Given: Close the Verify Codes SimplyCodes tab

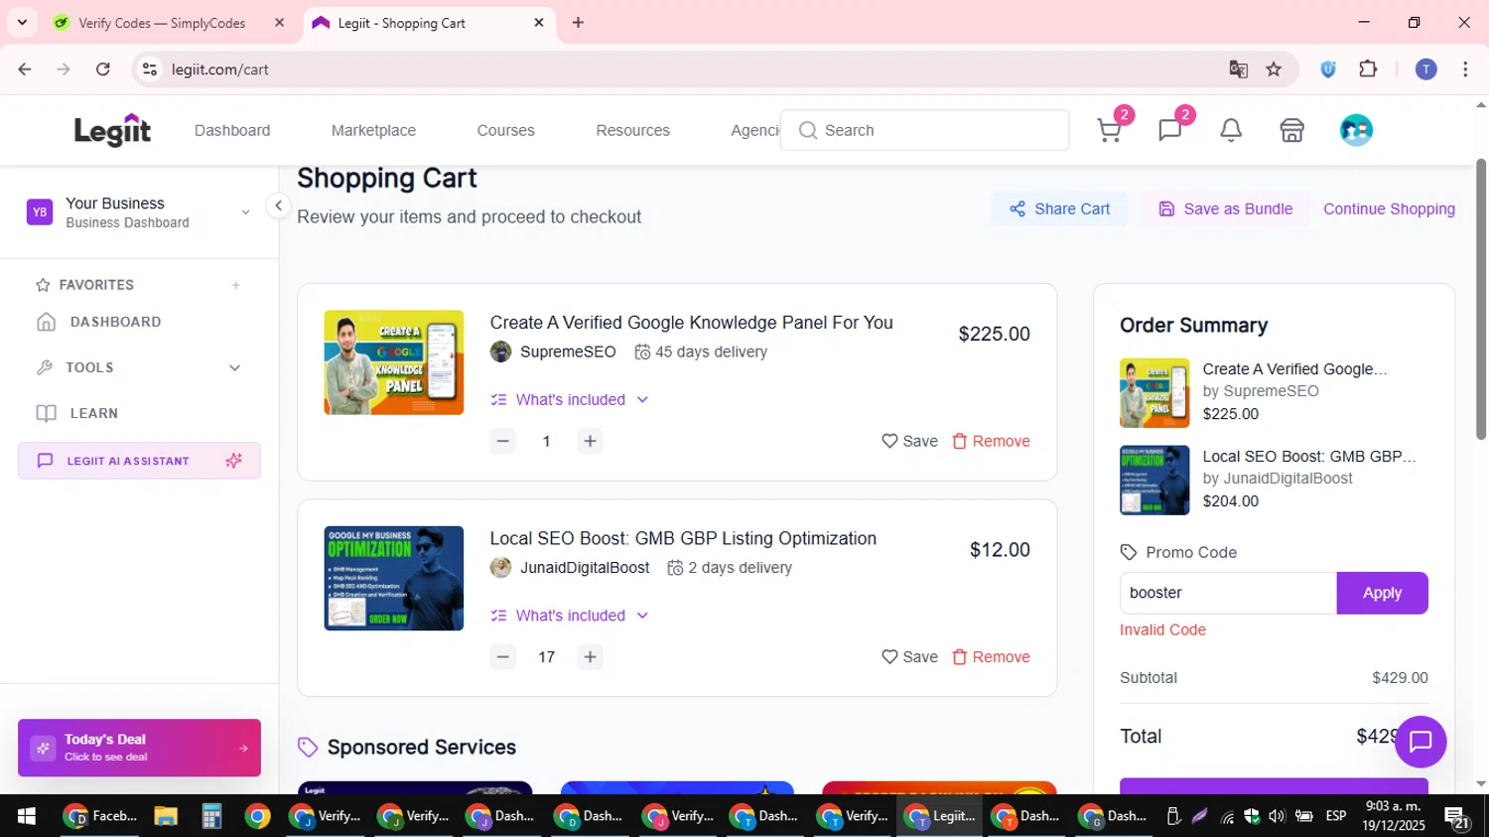Looking at the screenshot, I should click(280, 23).
